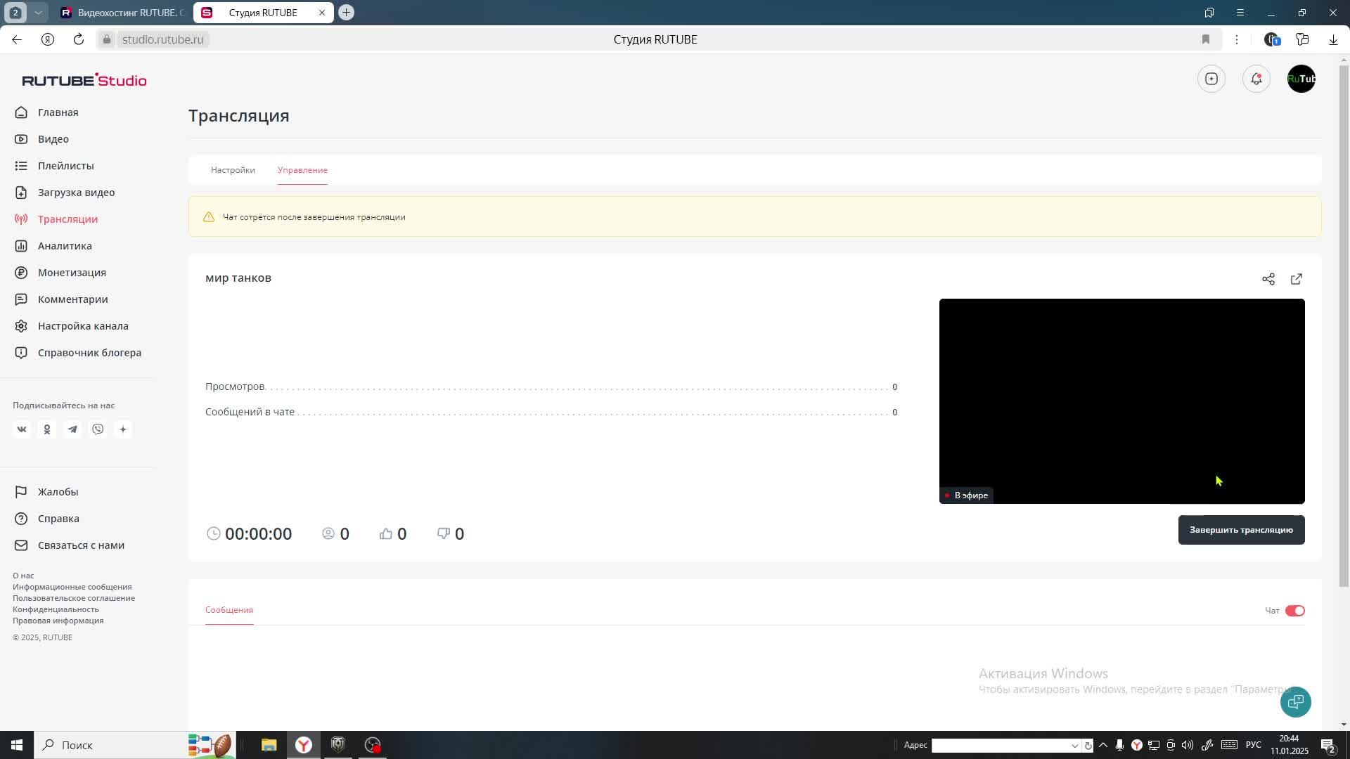The width and height of the screenshot is (1350, 759).
Task: Open the channel avatar menu
Action: [1301, 79]
